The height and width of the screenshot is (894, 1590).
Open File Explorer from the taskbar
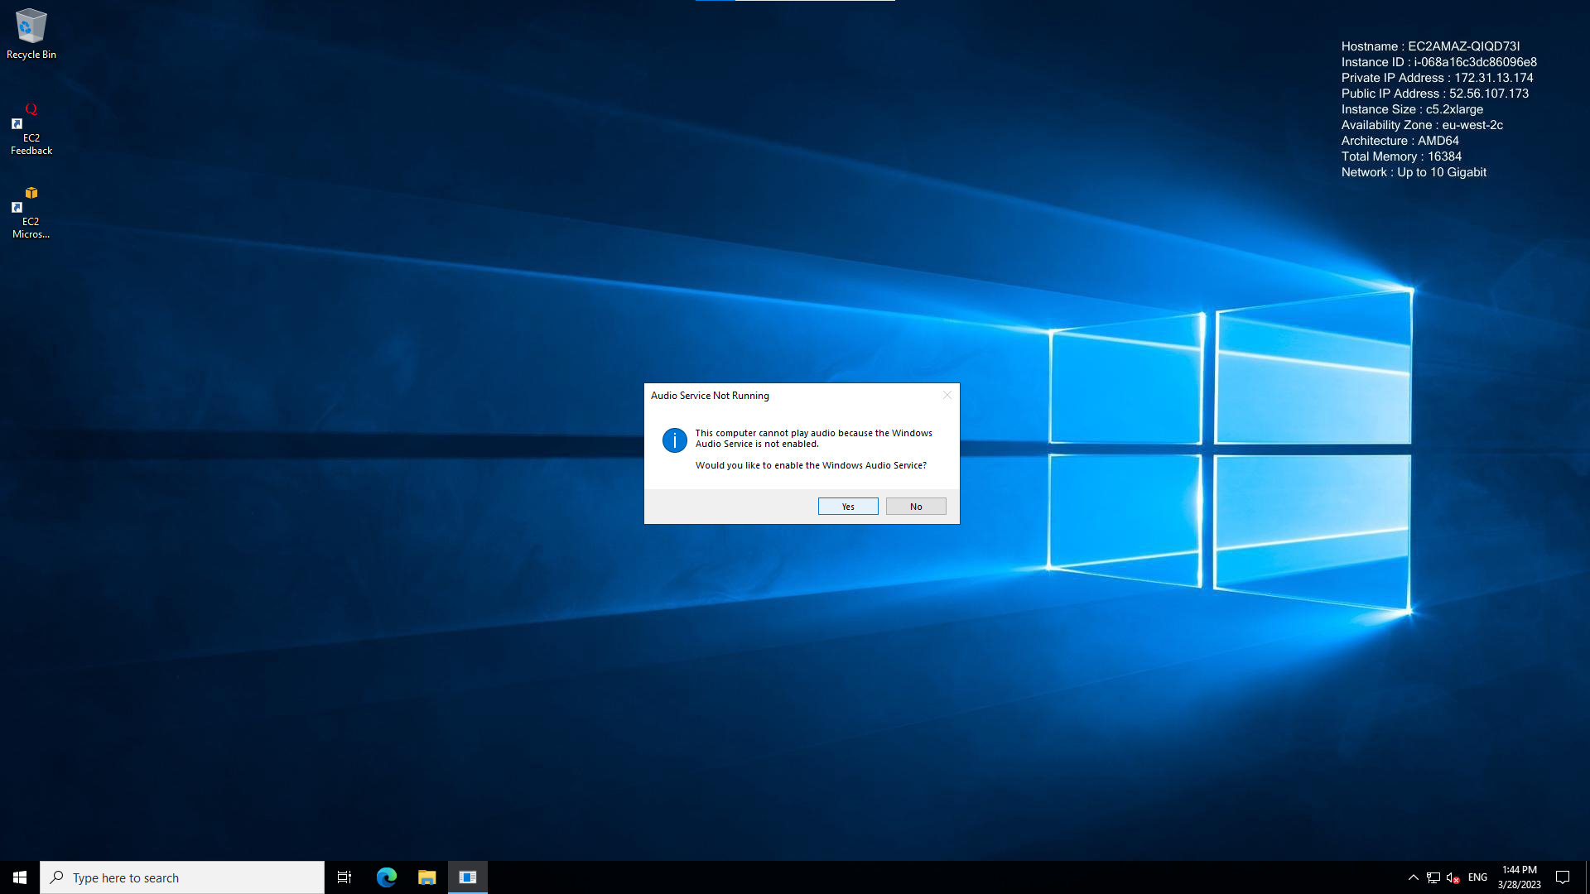coord(427,877)
